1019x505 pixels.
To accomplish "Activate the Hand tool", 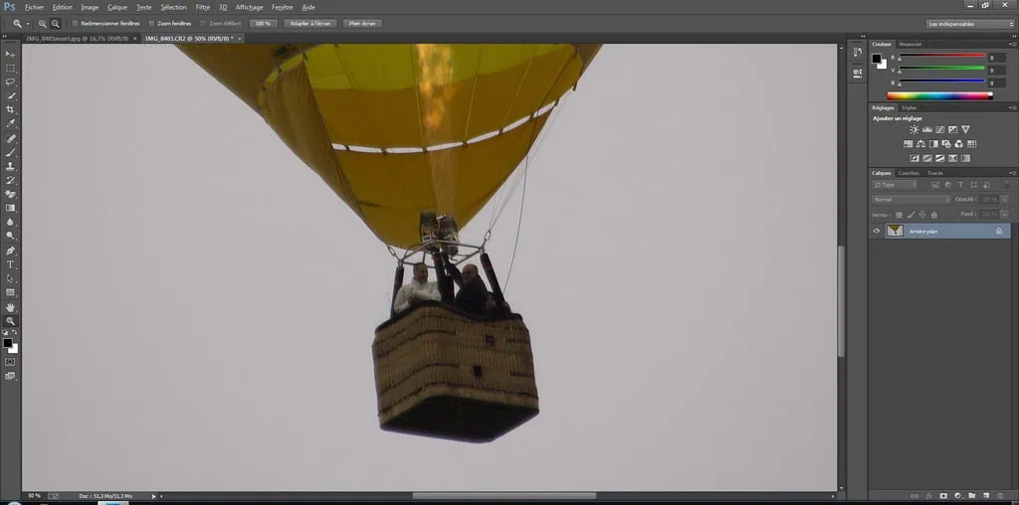I will 11,307.
